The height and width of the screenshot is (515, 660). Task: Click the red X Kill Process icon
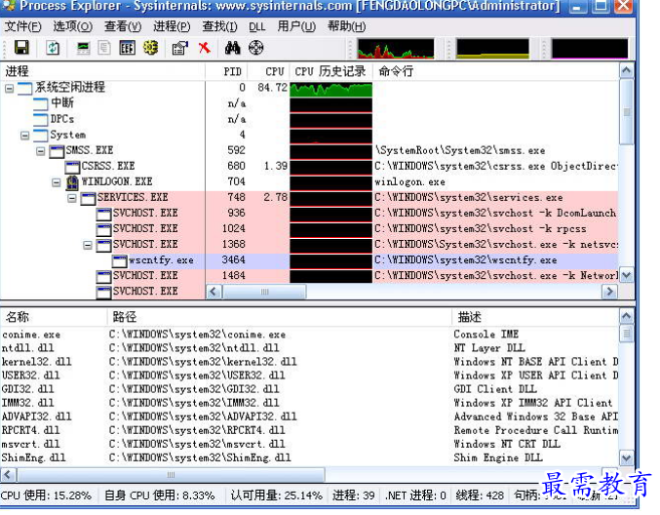coord(205,47)
